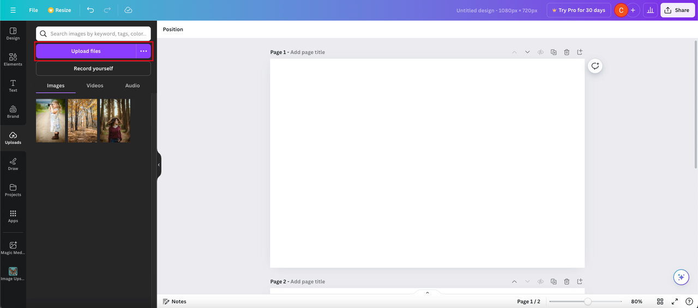The image size is (698, 308).
Task: Click the Page 1 / 2 indicator
Action: coord(528,301)
